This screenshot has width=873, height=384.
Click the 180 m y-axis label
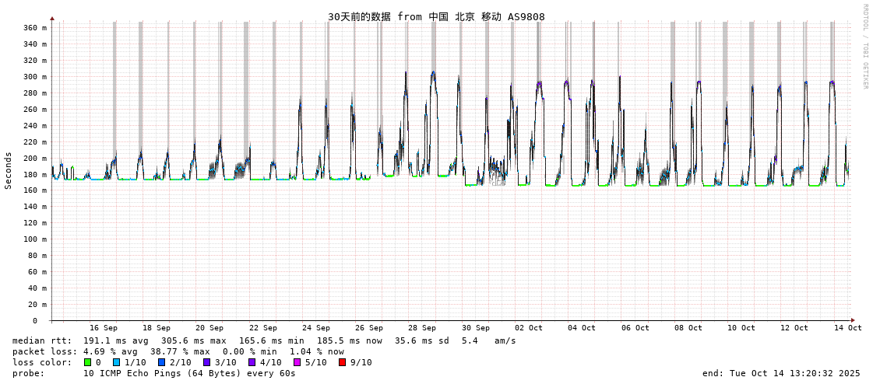pyautogui.click(x=33, y=174)
